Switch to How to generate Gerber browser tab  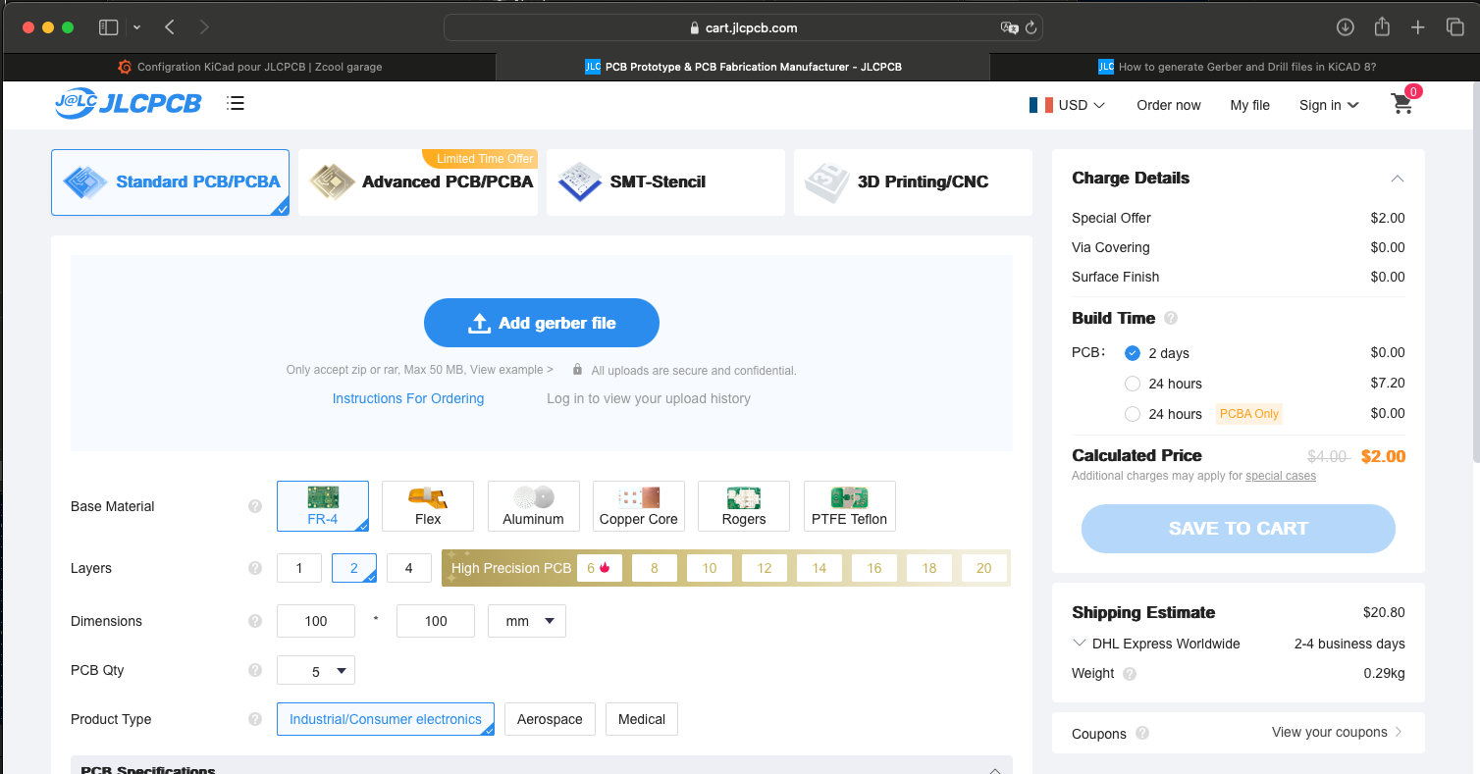coord(1234,67)
